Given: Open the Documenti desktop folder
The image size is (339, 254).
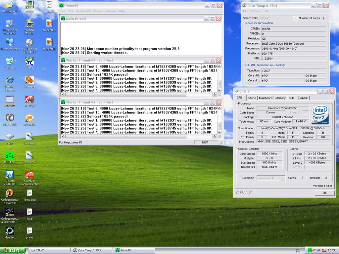Looking at the screenshot, I should (10, 7).
